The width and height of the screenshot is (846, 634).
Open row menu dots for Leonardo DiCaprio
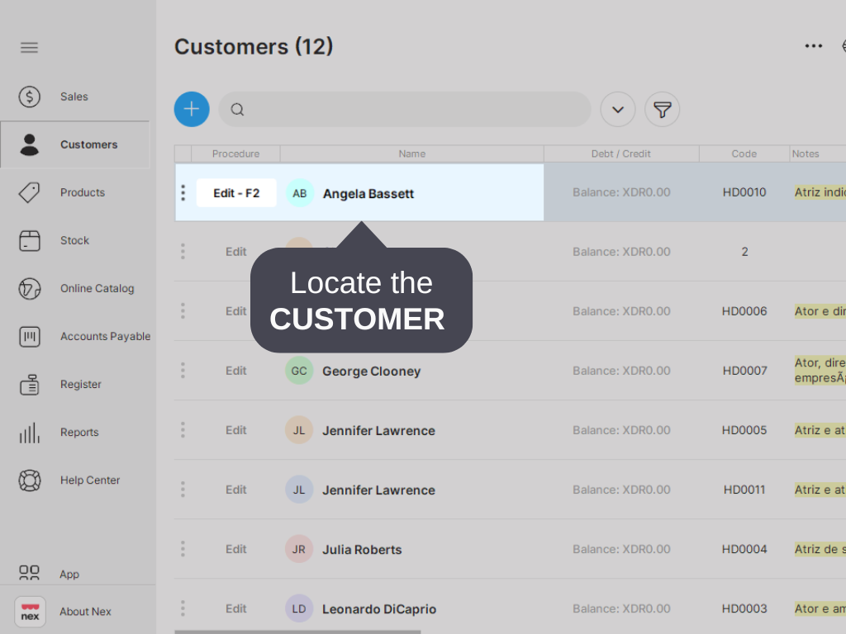[183, 608]
